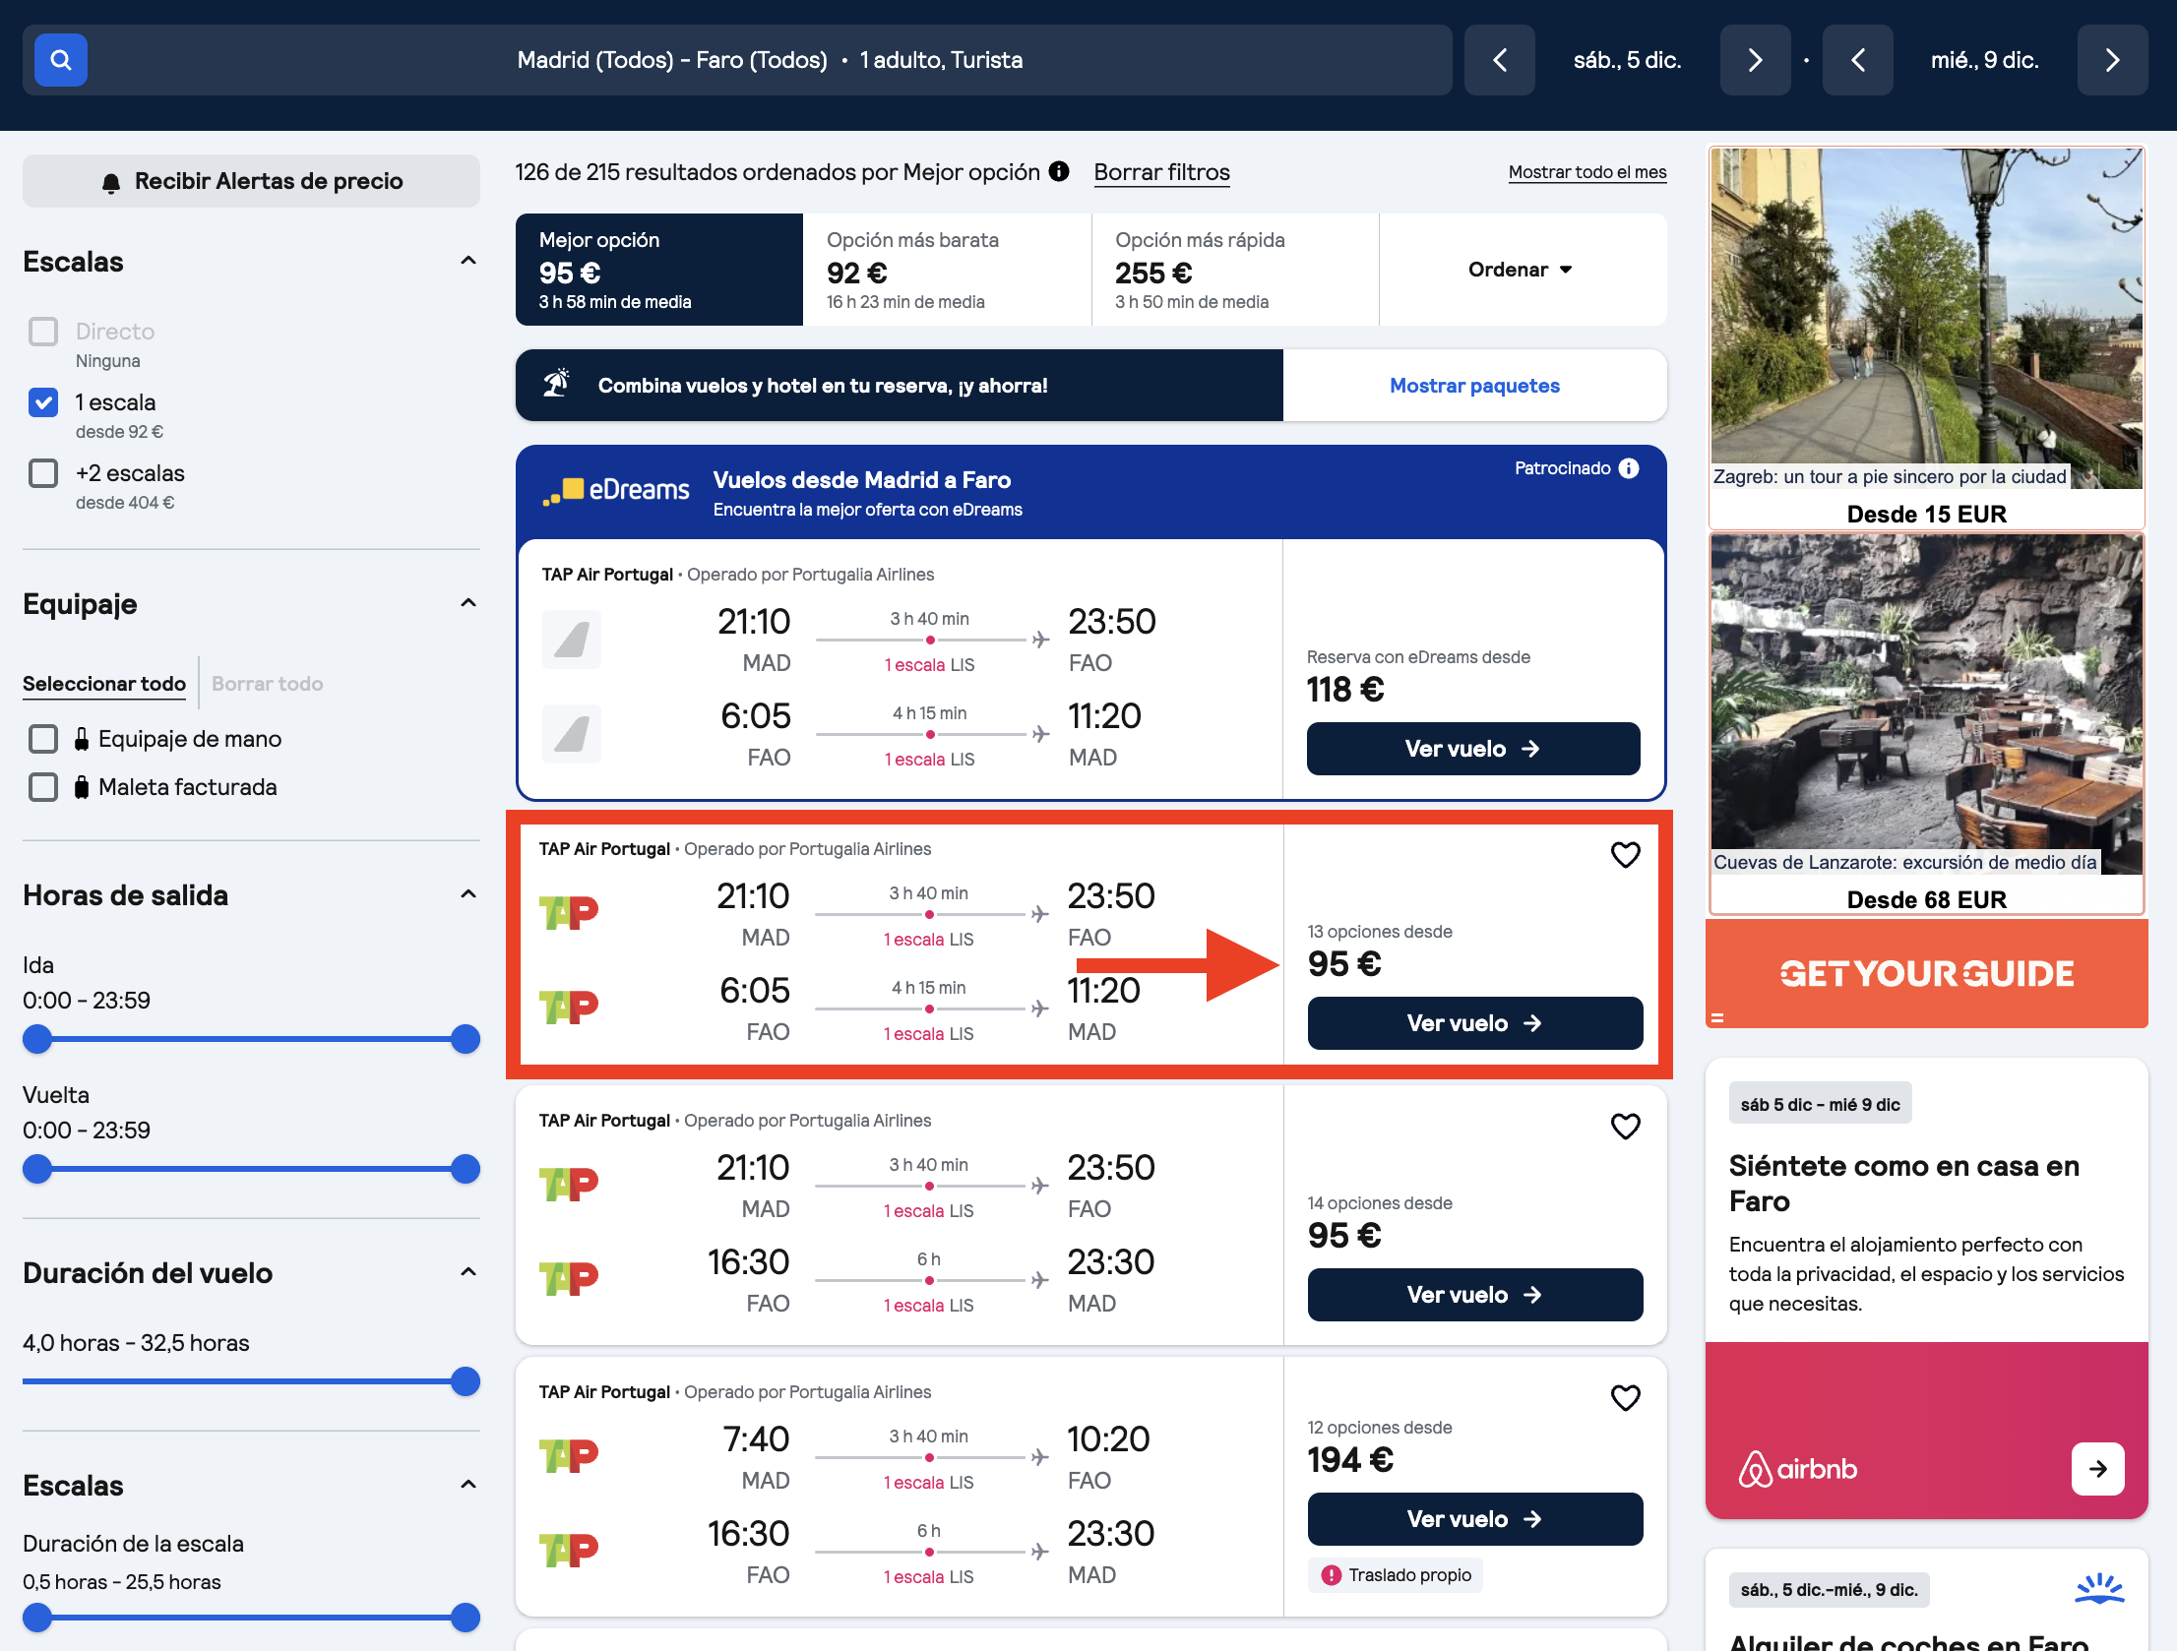Click Mostrar todo el mes link

1586,172
